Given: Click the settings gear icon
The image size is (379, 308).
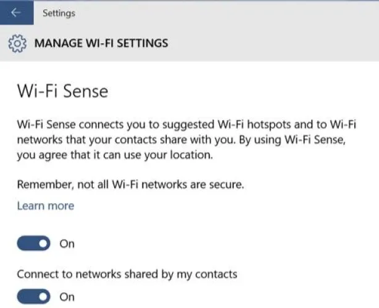Looking at the screenshot, I should 17,44.
